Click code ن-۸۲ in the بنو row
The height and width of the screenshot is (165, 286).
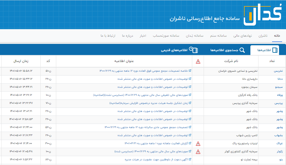click(x=48, y=159)
